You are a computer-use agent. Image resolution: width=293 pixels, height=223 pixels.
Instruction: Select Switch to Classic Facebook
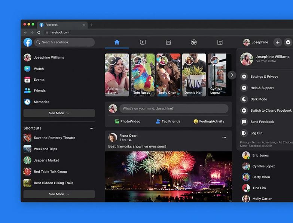point(266,111)
